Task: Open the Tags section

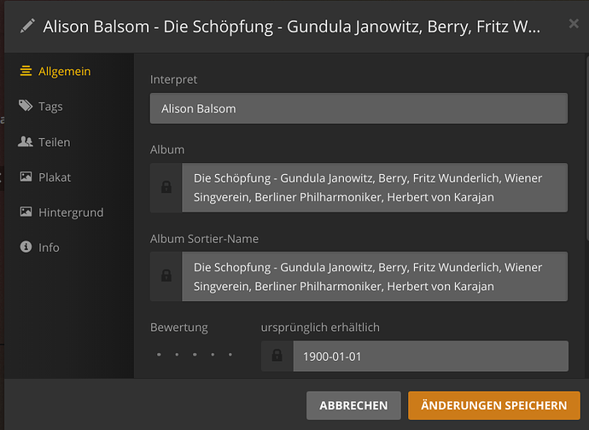Action: (50, 107)
